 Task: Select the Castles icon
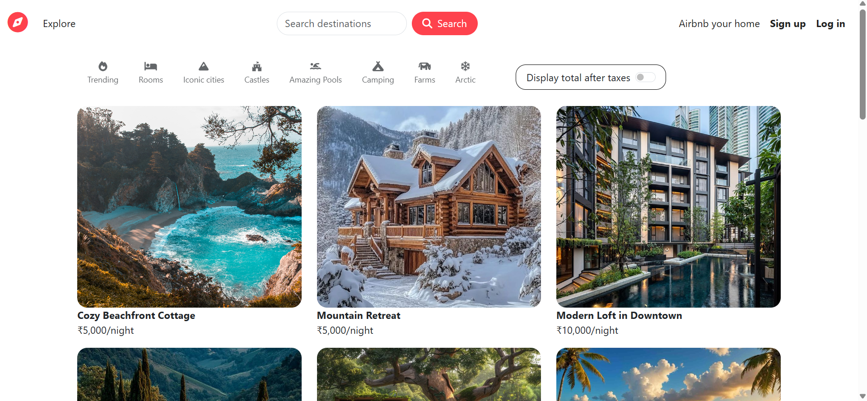point(257,66)
